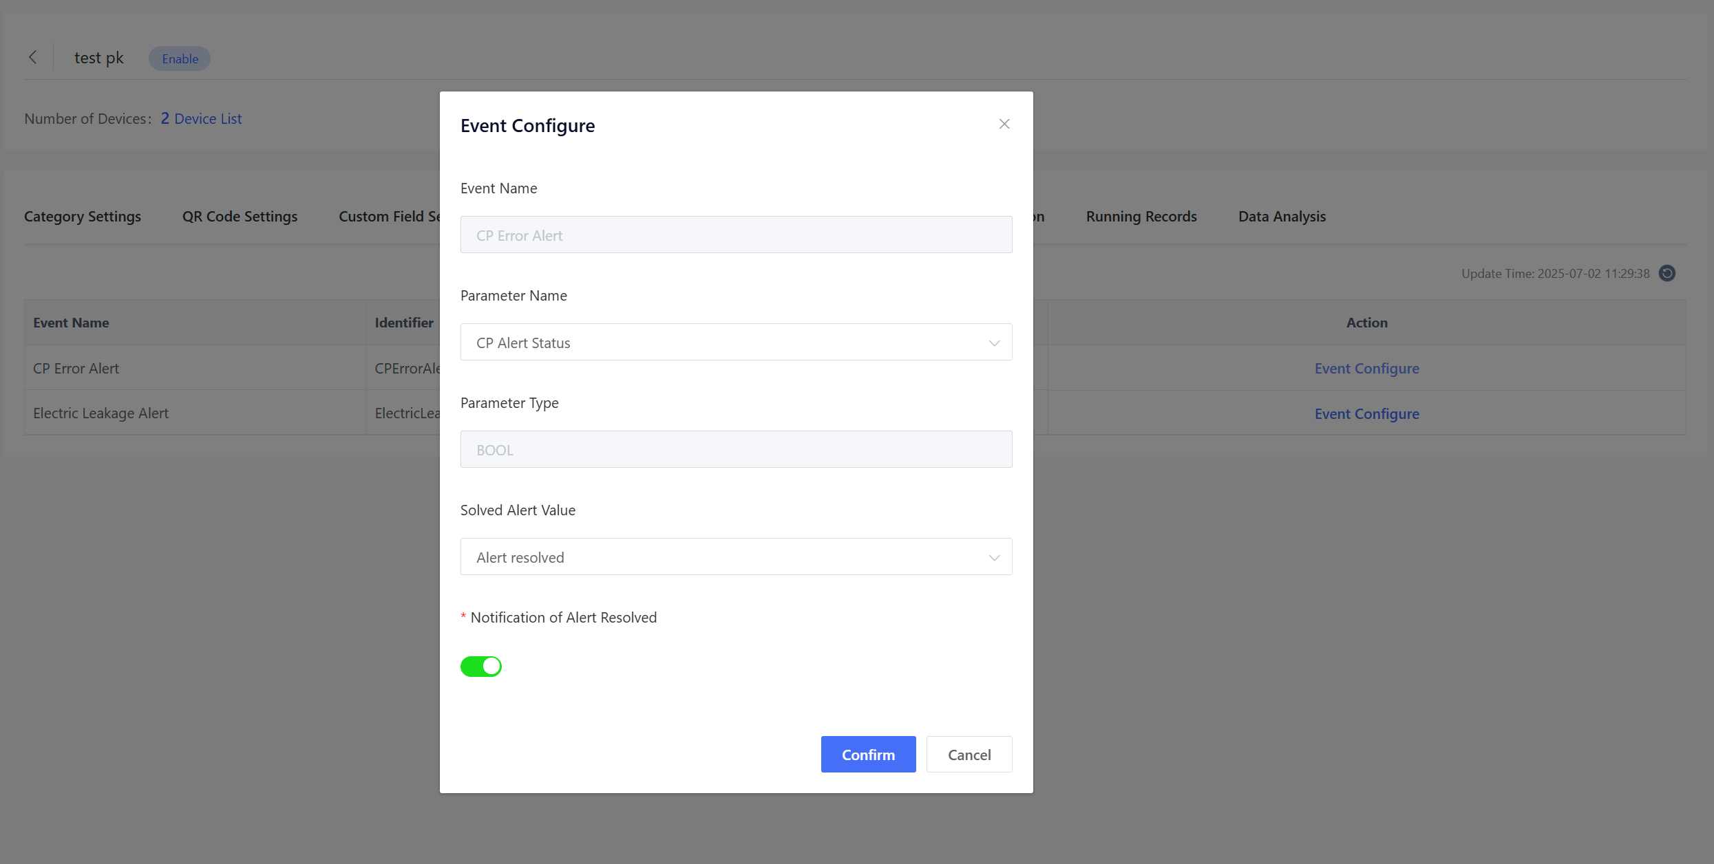Go to Running Records tab

click(x=1141, y=216)
